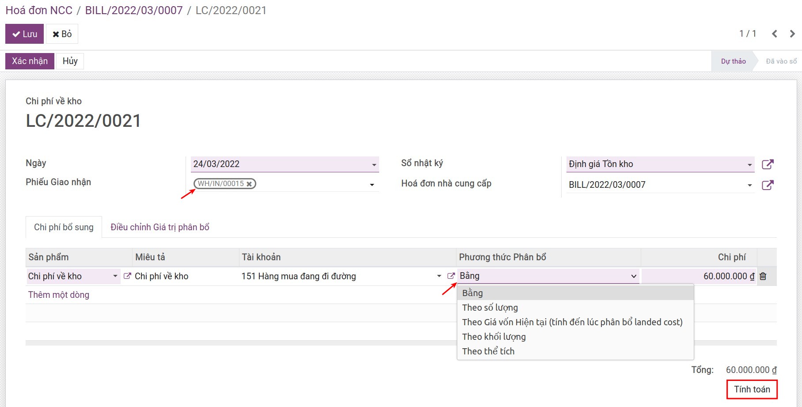Expand the Ngày date dropdown
802x407 pixels.
coord(374,165)
